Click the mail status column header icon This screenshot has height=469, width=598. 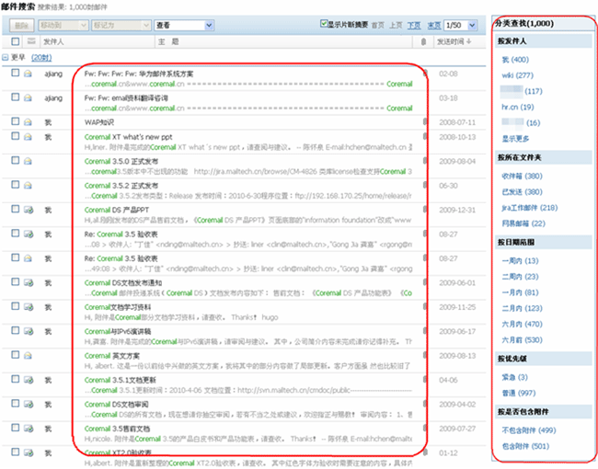coord(29,41)
